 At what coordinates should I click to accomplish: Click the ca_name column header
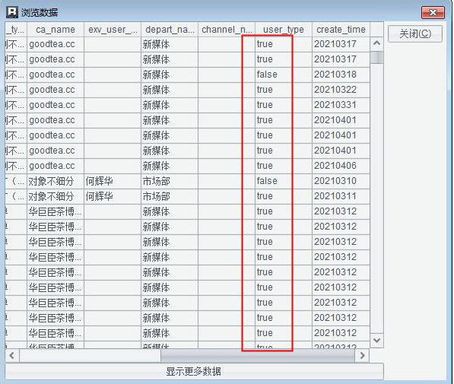(x=56, y=30)
